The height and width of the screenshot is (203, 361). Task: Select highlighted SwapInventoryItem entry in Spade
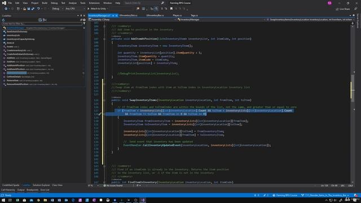click(x=16, y=73)
